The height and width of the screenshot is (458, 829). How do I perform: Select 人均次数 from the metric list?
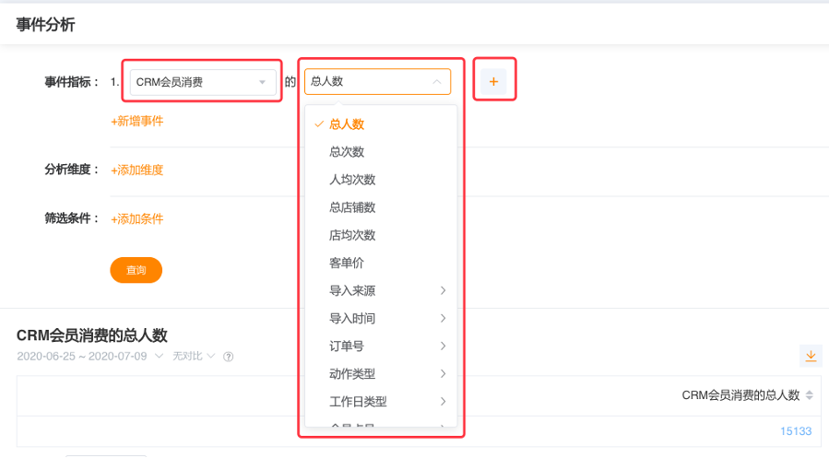(352, 180)
